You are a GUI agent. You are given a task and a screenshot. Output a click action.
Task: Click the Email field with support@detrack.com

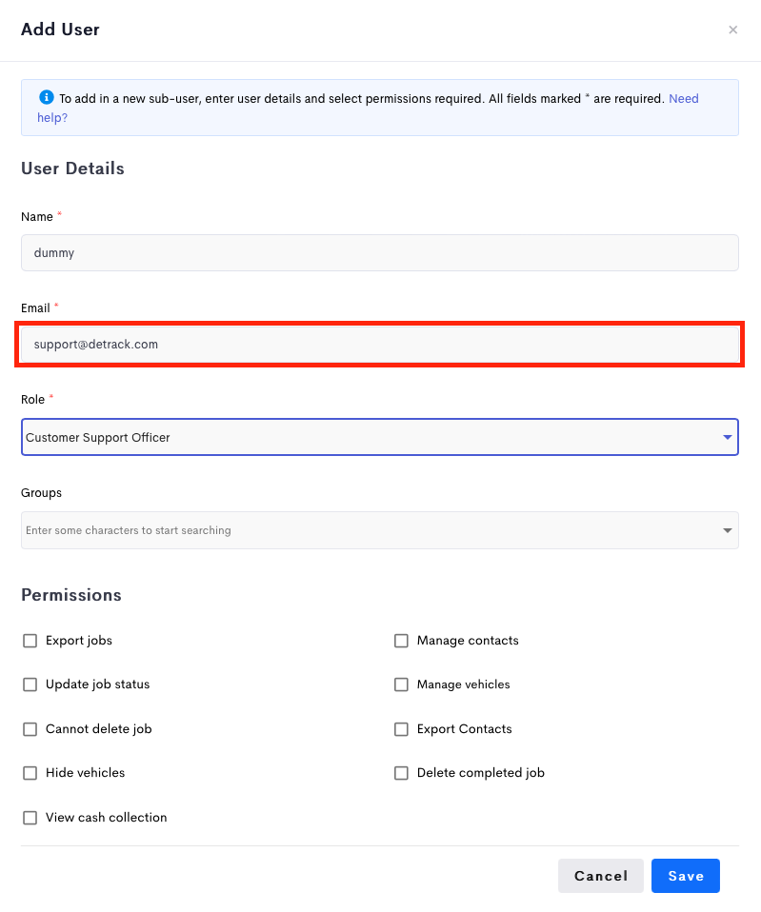[x=380, y=344]
